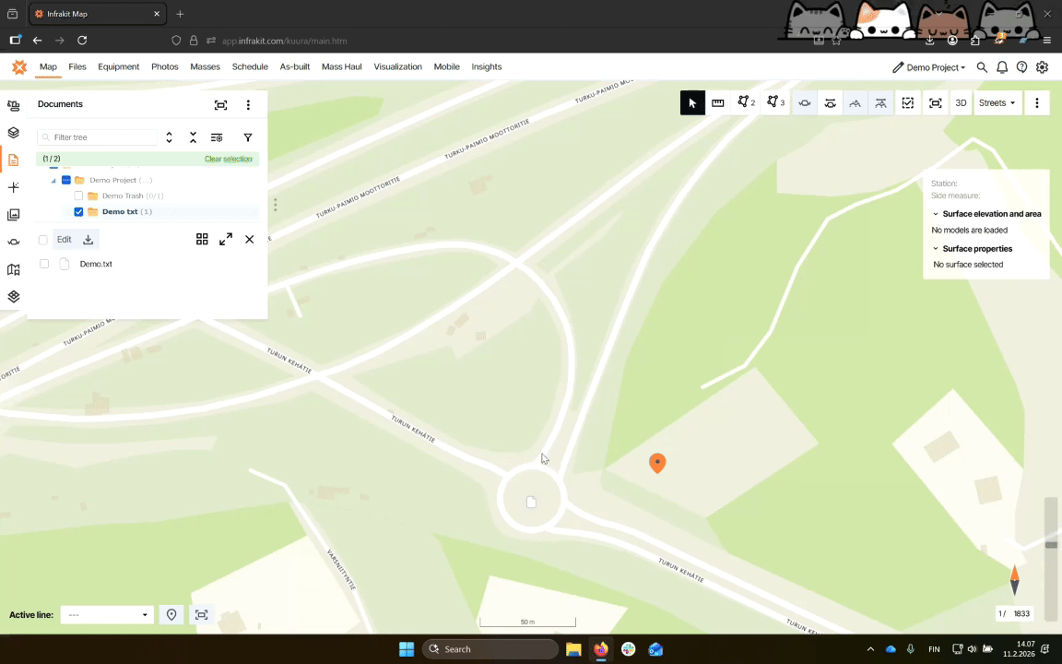Image resolution: width=1062 pixels, height=664 pixels.
Task: Click the document icon on the roundabout
Action: tap(532, 502)
